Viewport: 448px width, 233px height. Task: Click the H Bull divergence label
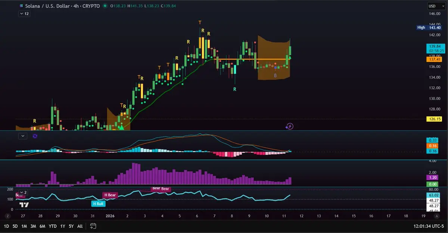(99, 204)
